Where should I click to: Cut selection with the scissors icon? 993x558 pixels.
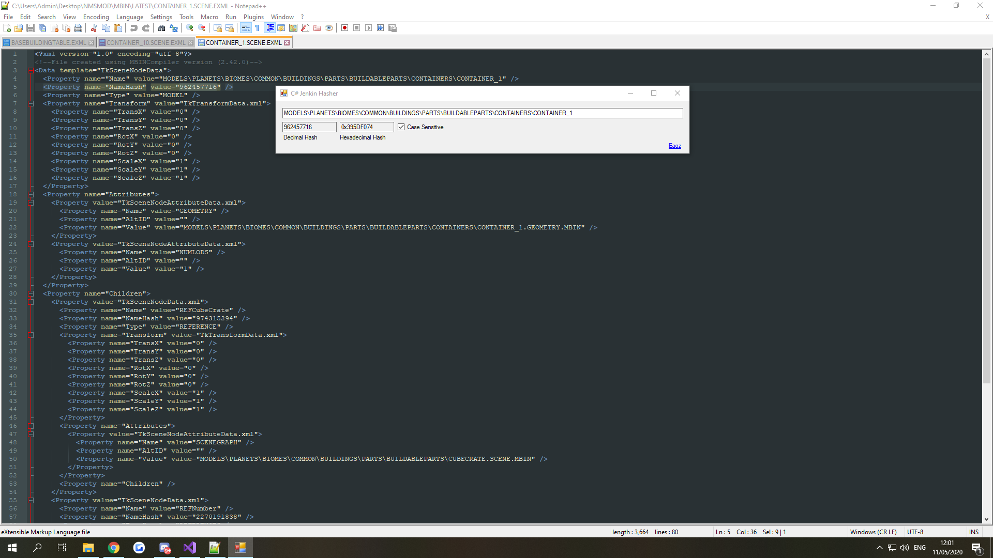(x=94, y=28)
